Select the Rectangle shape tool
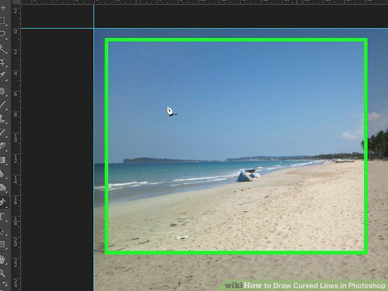Image resolution: width=388 pixels, height=291 pixels. 3,244
